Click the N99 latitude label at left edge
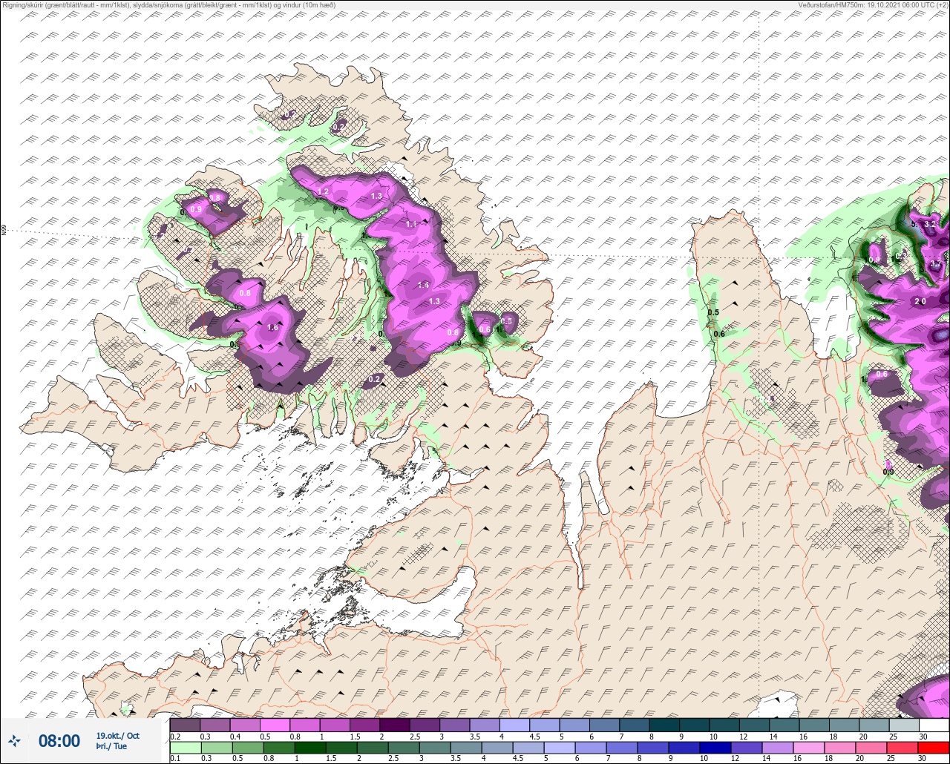Viewport: 950px width, 764px height. click(4, 231)
